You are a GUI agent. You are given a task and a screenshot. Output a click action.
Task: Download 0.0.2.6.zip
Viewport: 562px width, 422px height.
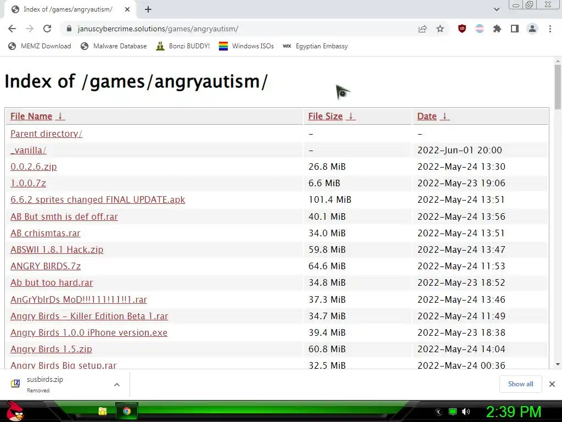click(x=33, y=166)
